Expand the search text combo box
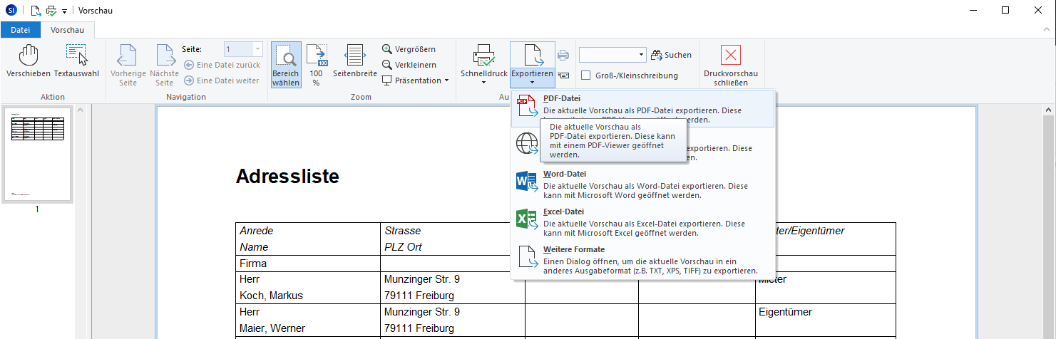Viewport: 1056px width, 339px height. 642,55
